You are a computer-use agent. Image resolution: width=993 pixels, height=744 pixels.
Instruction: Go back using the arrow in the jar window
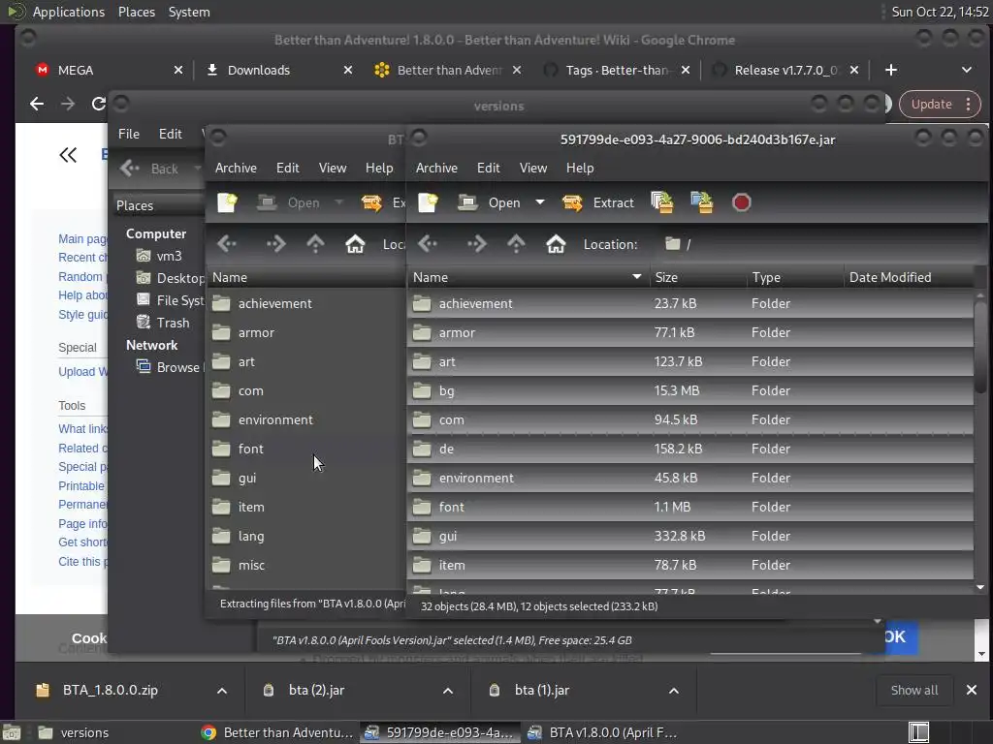coord(428,243)
